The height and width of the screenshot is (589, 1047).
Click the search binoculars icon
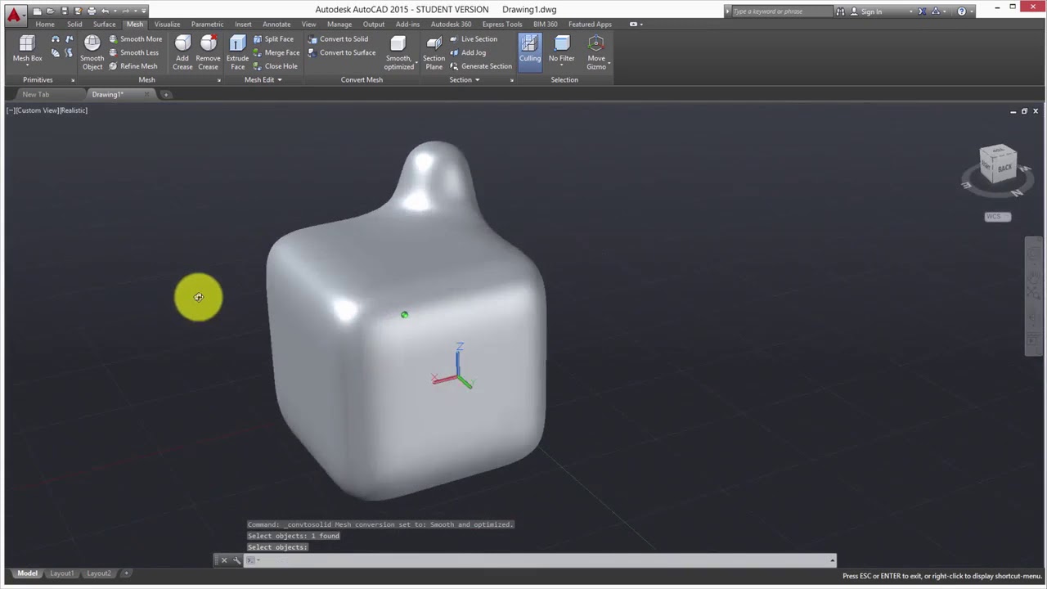(840, 11)
